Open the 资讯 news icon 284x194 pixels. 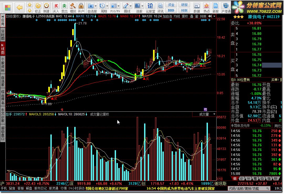160,7
